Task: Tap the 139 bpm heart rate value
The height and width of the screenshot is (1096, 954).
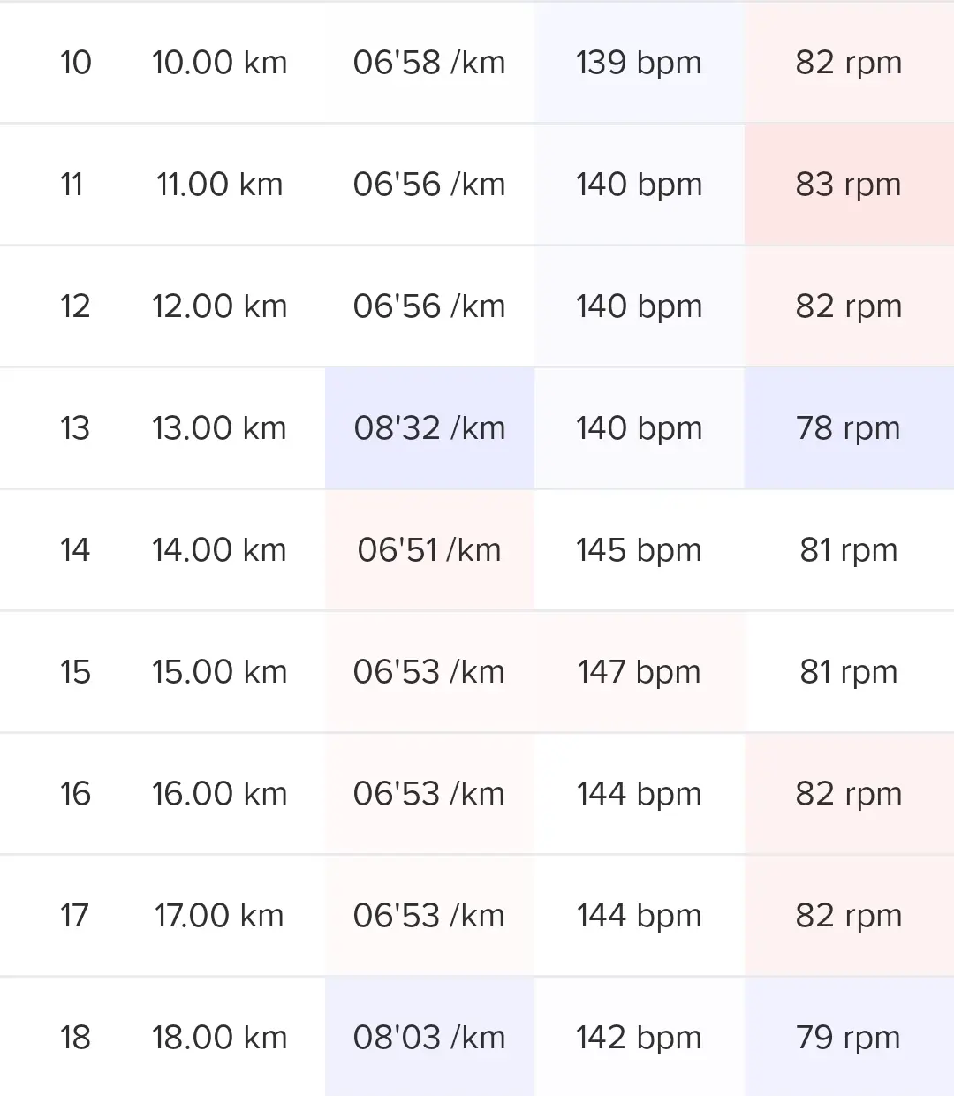Action: point(639,63)
